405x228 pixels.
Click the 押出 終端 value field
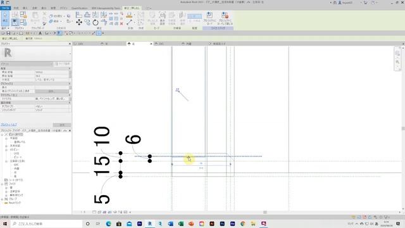pos(52,72)
